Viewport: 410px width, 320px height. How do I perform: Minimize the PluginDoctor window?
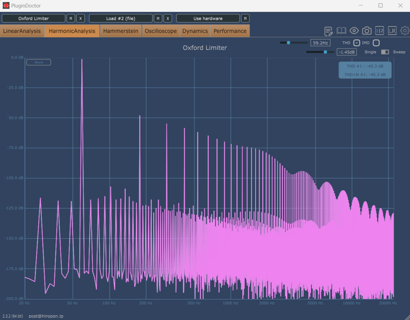tap(361, 6)
